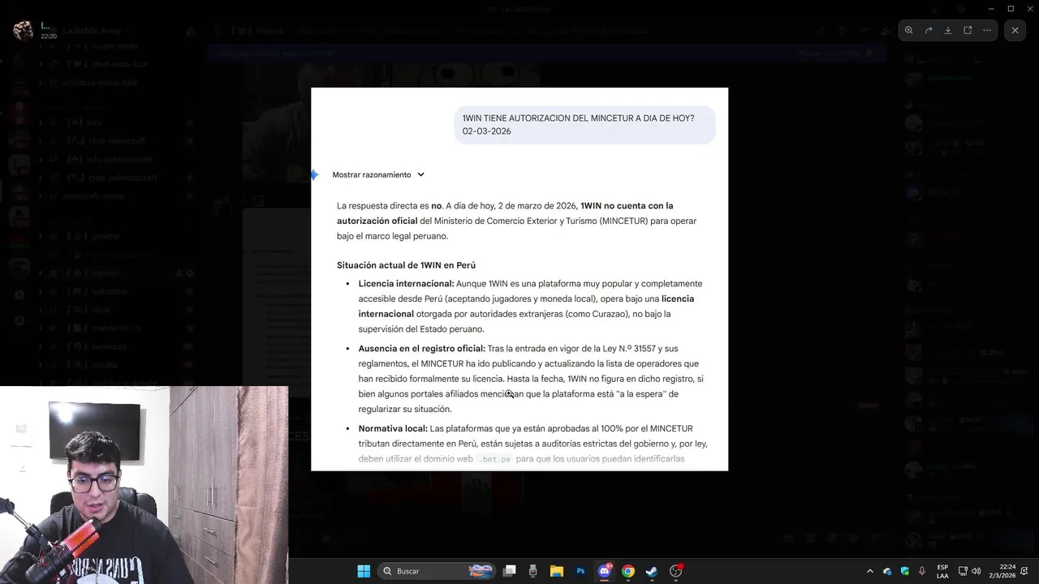Download the image with the download icon
Screen dimensions: 1039x584
click(948, 30)
